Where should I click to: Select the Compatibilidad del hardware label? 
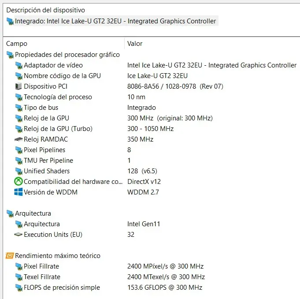point(73,182)
